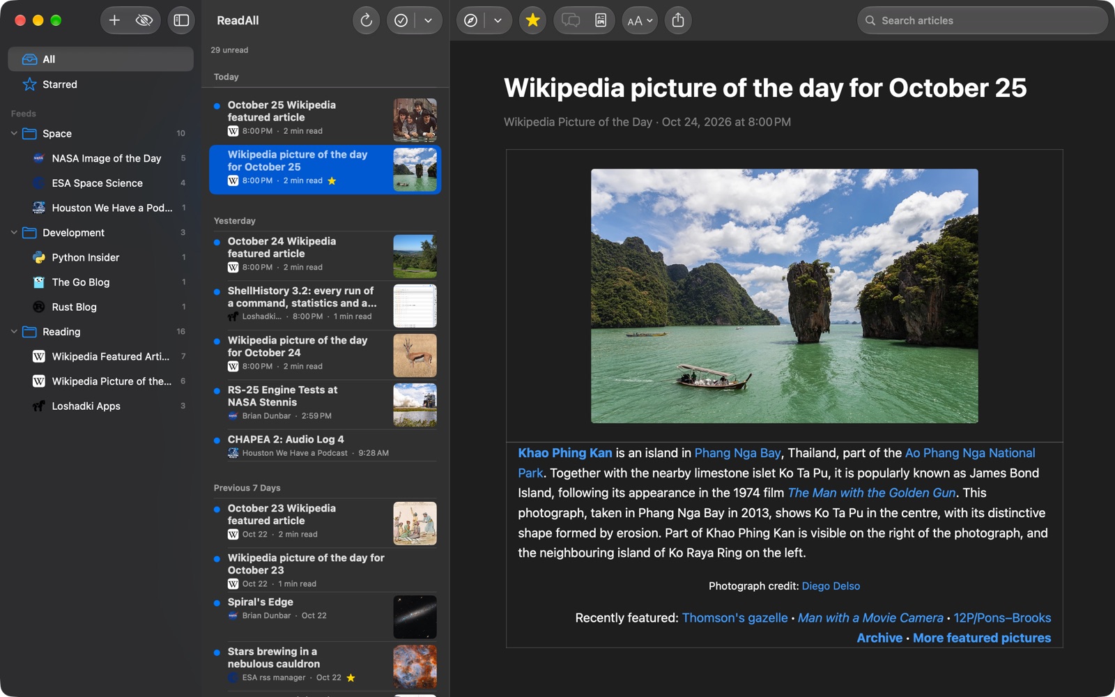Collapse the Development folder
1115x697 pixels.
click(14, 232)
